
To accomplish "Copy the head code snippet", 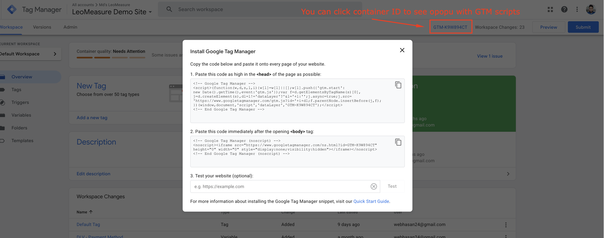I will click(398, 85).
